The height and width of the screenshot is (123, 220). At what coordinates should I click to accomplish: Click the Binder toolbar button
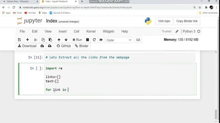click(82, 46)
